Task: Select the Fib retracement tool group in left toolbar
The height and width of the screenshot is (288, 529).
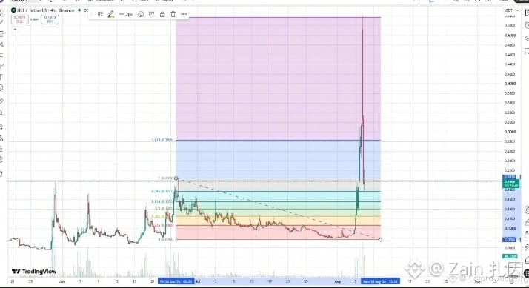Action: [1, 33]
